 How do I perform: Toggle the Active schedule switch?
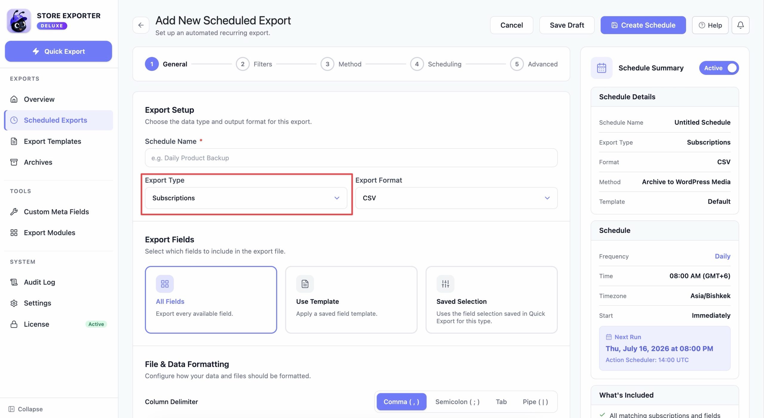[x=719, y=68]
